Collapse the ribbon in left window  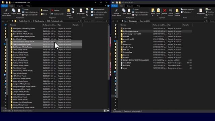[105, 6]
